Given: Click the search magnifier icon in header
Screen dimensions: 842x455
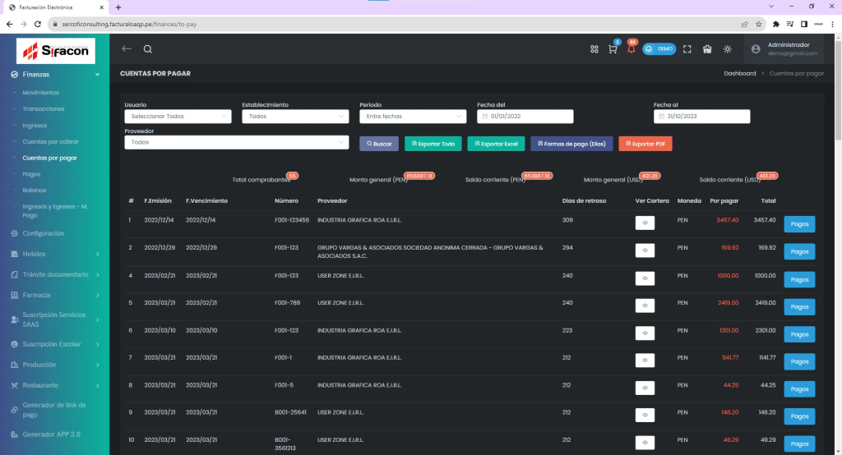Looking at the screenshot, I should point(148,49).
